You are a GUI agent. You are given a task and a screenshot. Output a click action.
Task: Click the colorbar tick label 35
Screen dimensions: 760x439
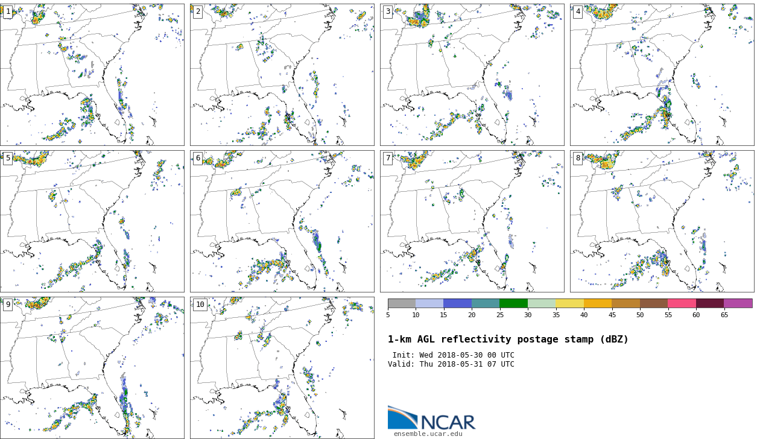(x=556, y=315)
